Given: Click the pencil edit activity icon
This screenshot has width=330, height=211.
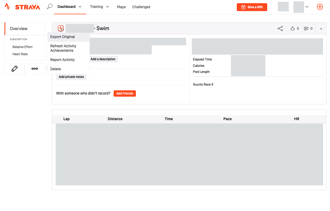Looking at the screenshot, I should tap(15, 69).
